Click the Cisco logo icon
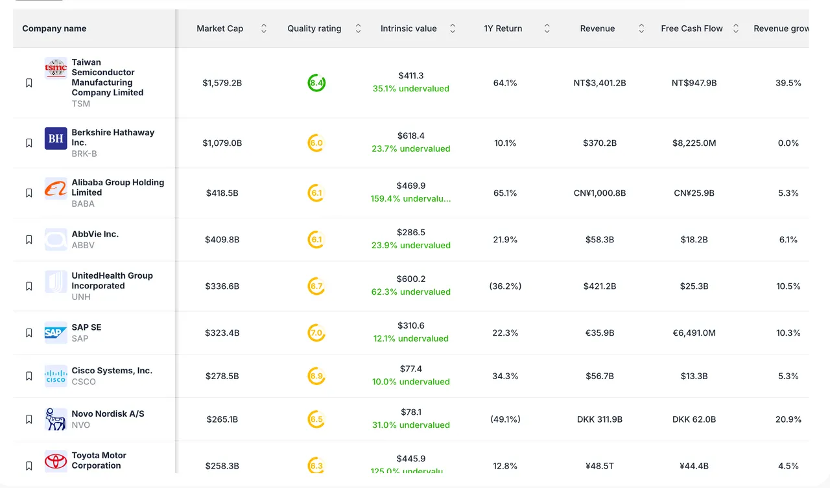The height and width of the screenshot is (488, 830). pyautogui.click(x=56, y=376)
